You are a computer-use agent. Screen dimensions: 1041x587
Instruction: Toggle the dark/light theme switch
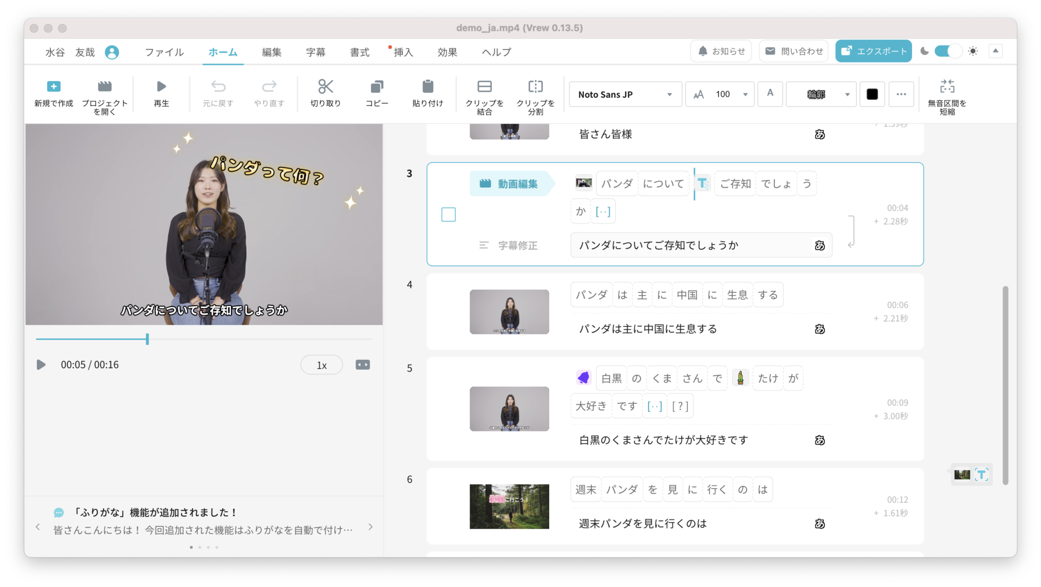947,51
